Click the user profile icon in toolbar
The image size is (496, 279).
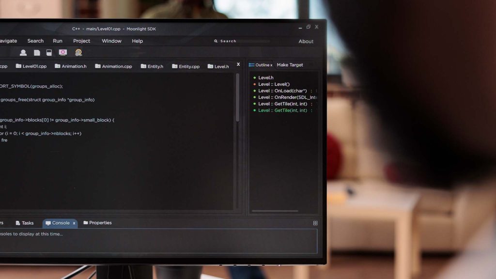pos(23,53)
